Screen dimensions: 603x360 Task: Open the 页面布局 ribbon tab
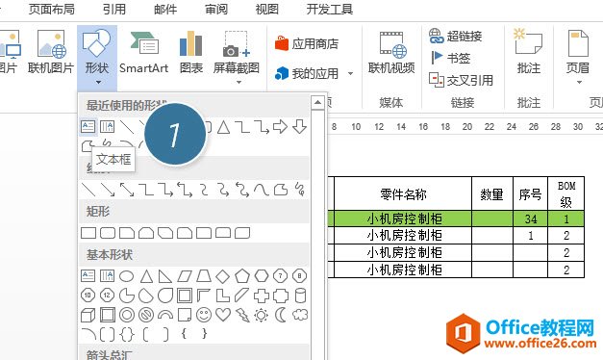52,9
